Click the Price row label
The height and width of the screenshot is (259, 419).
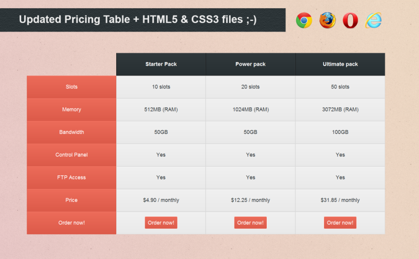pos(72,200)
